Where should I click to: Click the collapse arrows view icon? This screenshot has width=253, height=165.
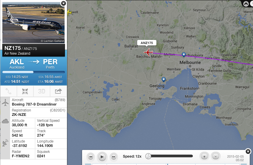coord(25,91)
